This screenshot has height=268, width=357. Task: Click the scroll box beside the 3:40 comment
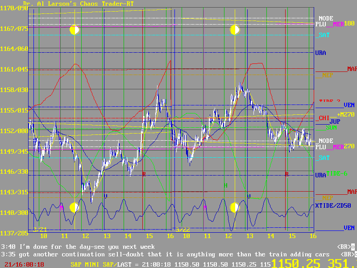point(352,247)
